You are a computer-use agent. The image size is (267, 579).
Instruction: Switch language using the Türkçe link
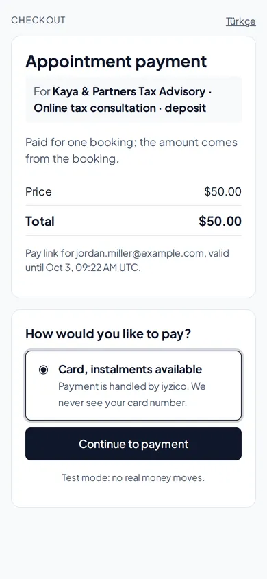240,21
